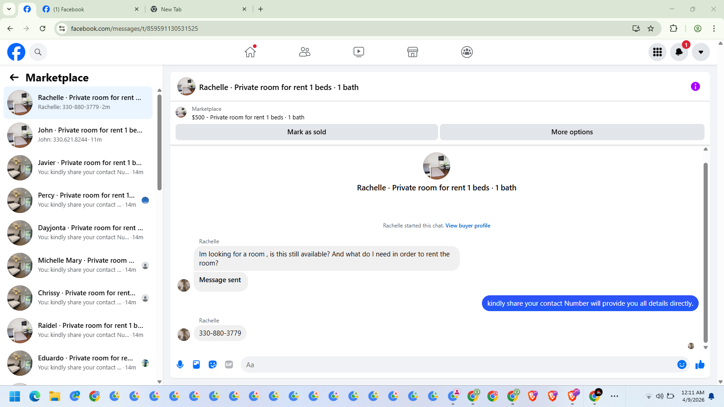This screenshot has height=407, width=724.
Task: Click the blue kindly share contact message
Action: (x=590, y=303)
